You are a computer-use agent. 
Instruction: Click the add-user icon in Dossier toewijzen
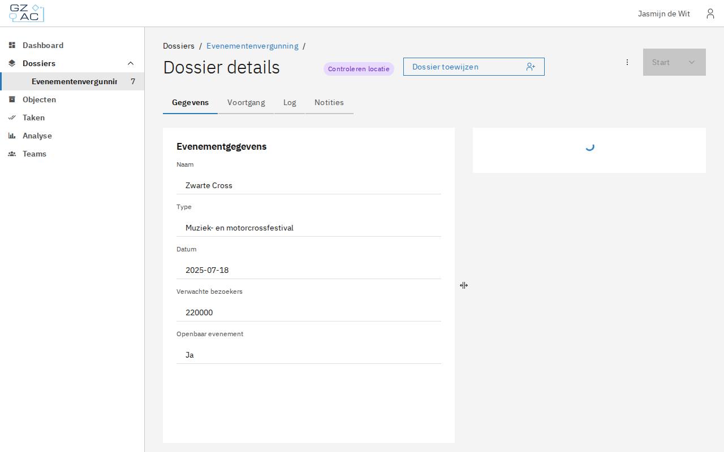tap(531, 67)
